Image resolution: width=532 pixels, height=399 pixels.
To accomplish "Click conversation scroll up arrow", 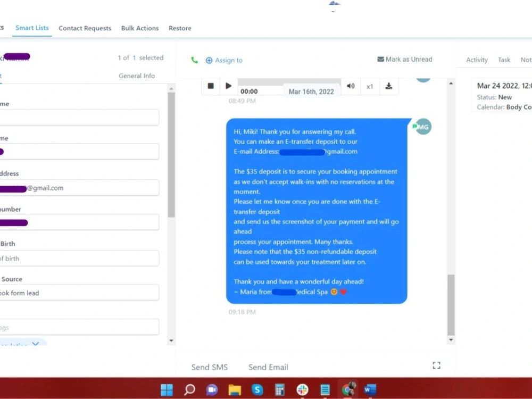I will (x=451, y=83).
